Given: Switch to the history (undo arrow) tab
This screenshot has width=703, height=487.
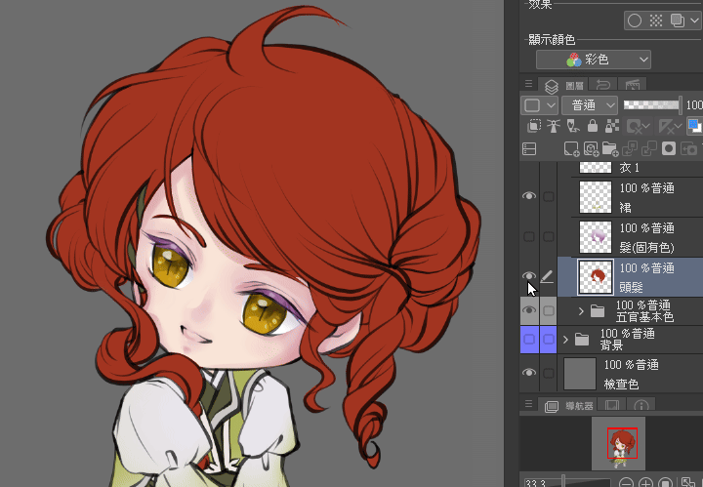Looking at the screenshot, I should point(603,85).
